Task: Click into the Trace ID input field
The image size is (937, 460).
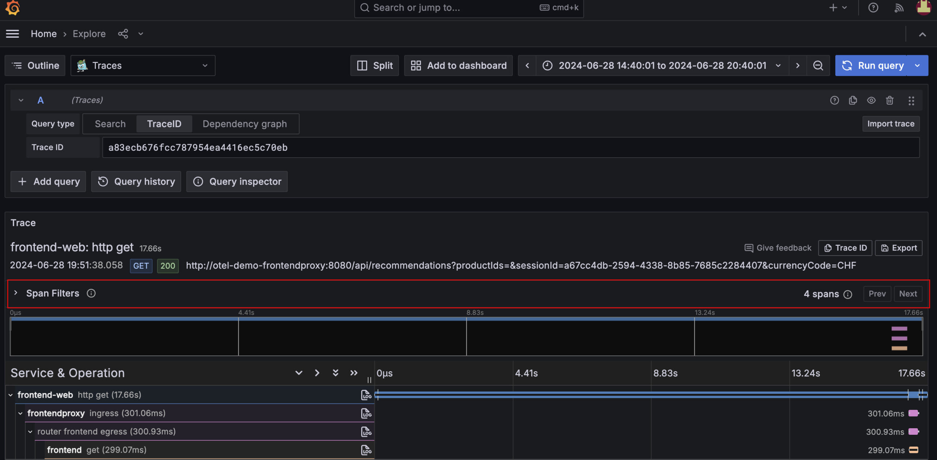Action: tap(511, 147)
